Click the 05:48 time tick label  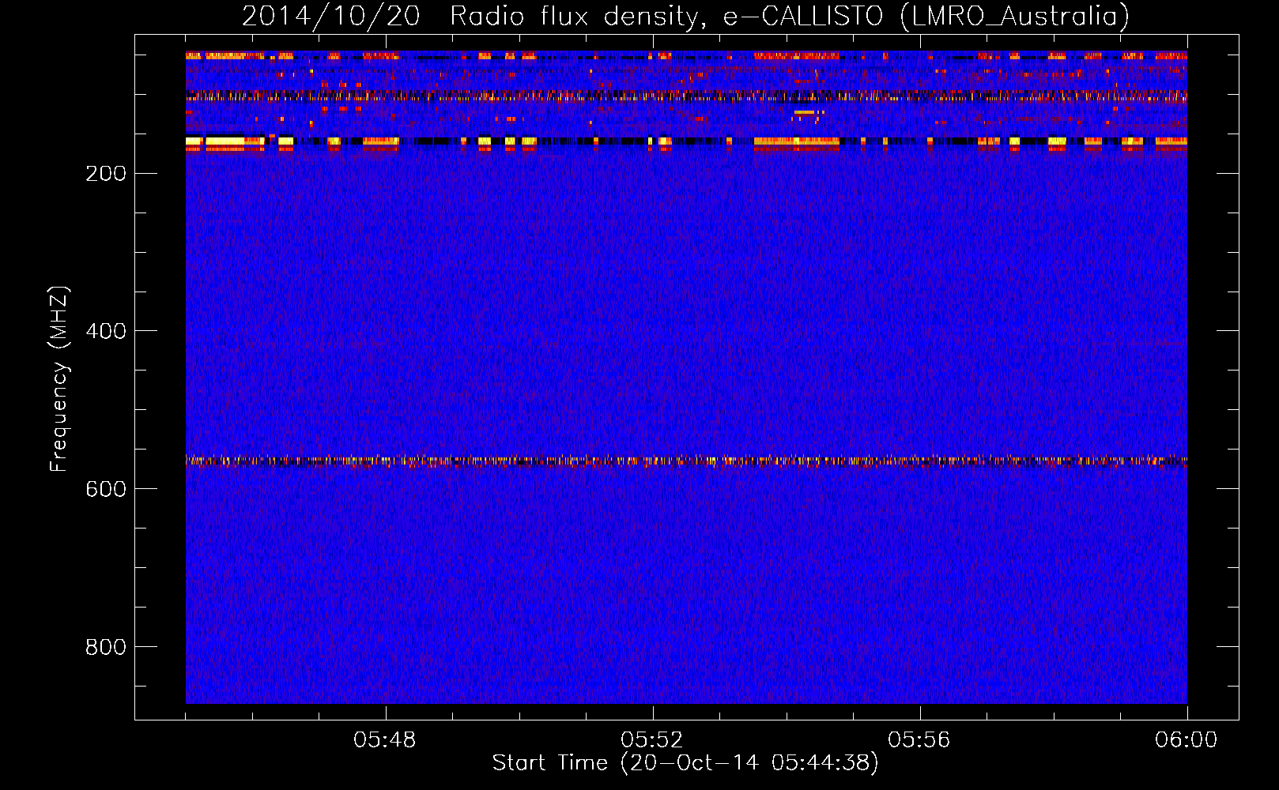(x=385, y=740)
